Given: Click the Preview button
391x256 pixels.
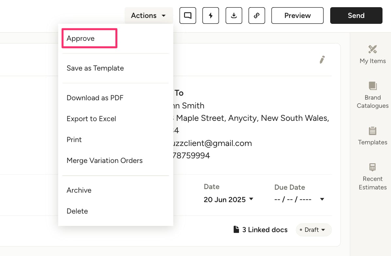Looking at the screenshot, I should click(x=297, y=16).
